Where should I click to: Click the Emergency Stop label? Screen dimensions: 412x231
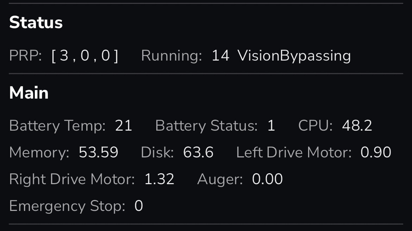click(x=67, y=206)
